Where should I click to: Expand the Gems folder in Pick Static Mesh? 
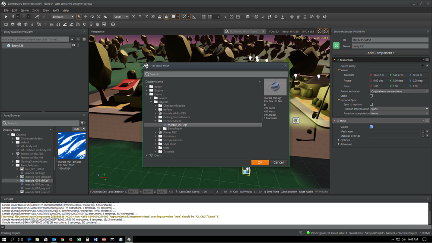click(x=146, y=155)
